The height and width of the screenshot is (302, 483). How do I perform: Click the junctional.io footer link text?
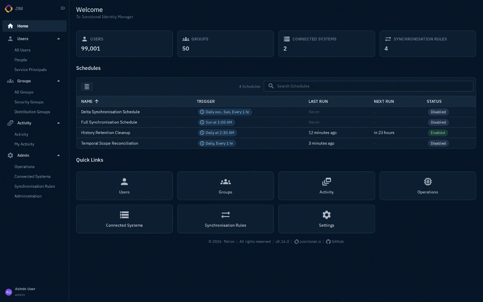(x=310, y=242)
